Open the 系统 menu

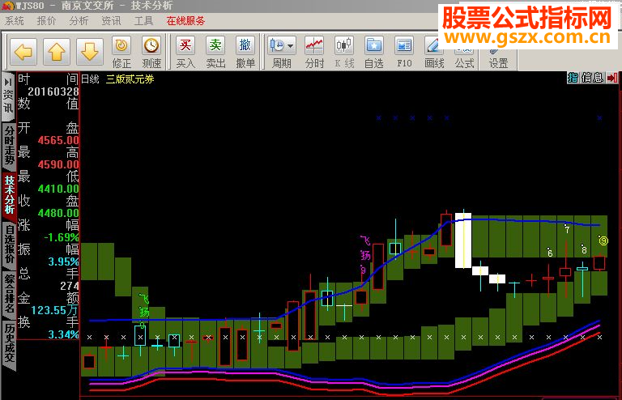(15, 21)
